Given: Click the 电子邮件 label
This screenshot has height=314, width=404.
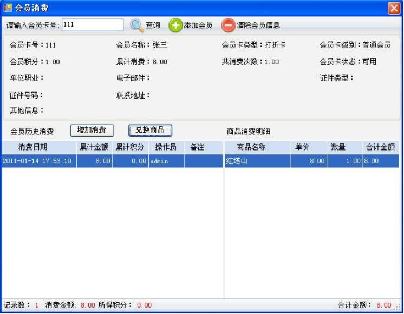Looking at the screenshot, I should [x=133, y=78].
